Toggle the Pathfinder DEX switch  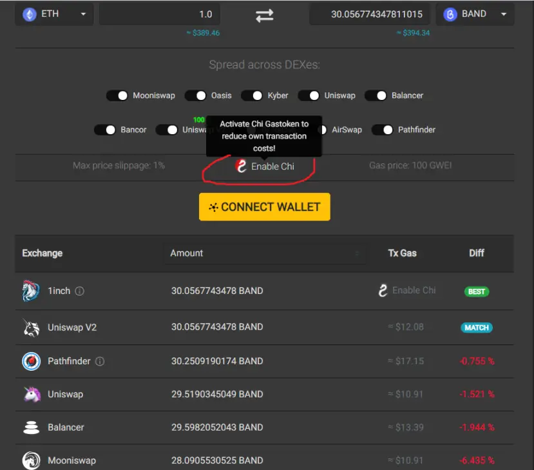pyautogui.click(x=382, y=130)
